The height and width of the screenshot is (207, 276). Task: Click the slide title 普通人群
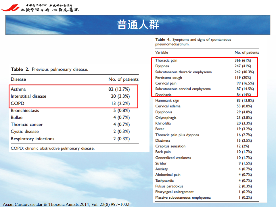(138, 24)
